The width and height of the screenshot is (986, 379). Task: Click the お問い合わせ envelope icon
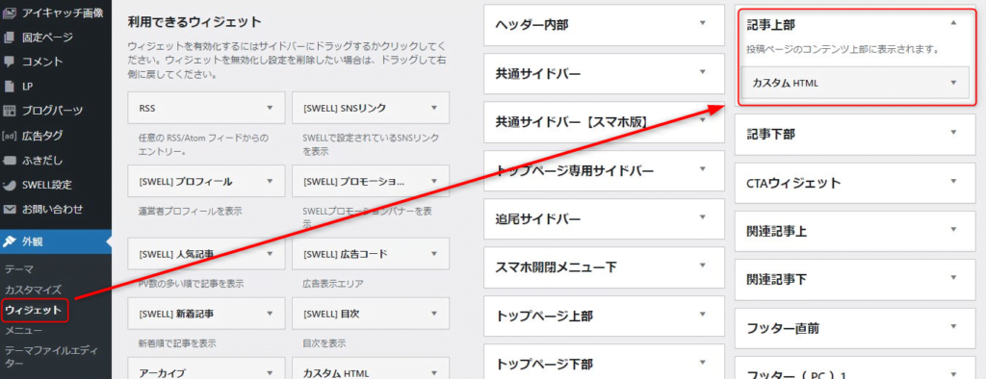click(9, 209)
